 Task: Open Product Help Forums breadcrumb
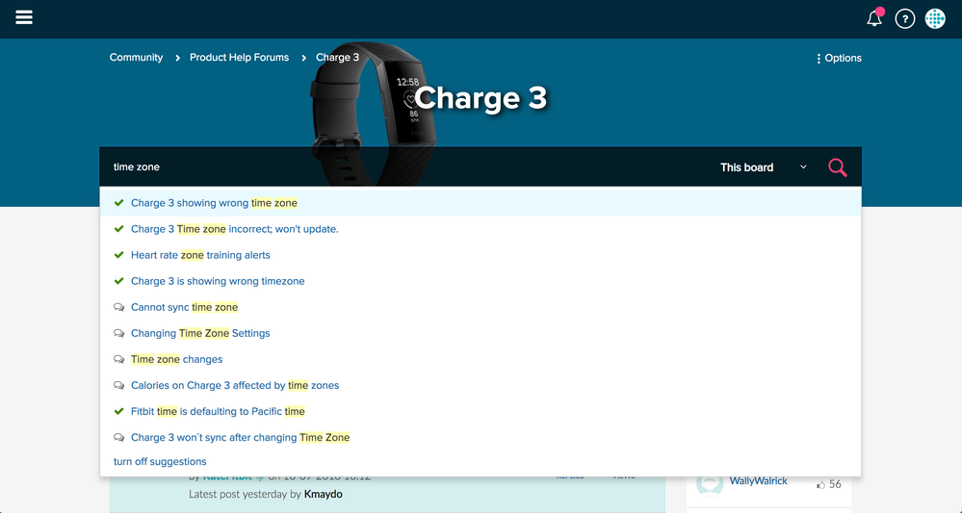point(239,58)
